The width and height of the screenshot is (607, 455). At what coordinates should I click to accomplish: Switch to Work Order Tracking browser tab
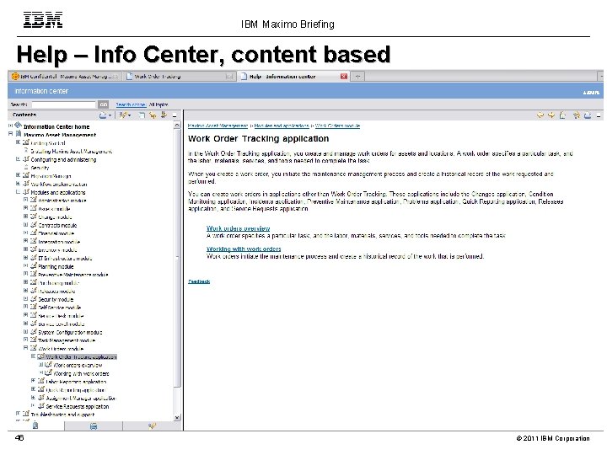(180, 76)
